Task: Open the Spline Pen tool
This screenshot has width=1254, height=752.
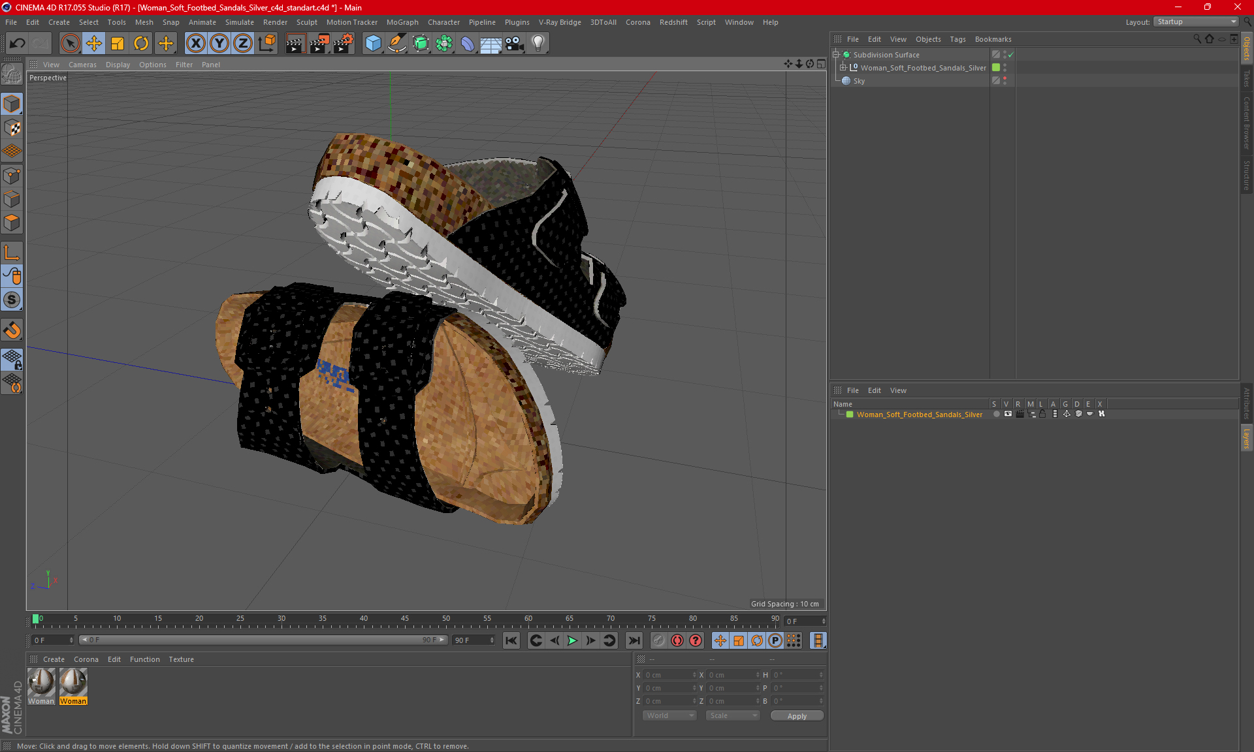Action: point(397,43)
